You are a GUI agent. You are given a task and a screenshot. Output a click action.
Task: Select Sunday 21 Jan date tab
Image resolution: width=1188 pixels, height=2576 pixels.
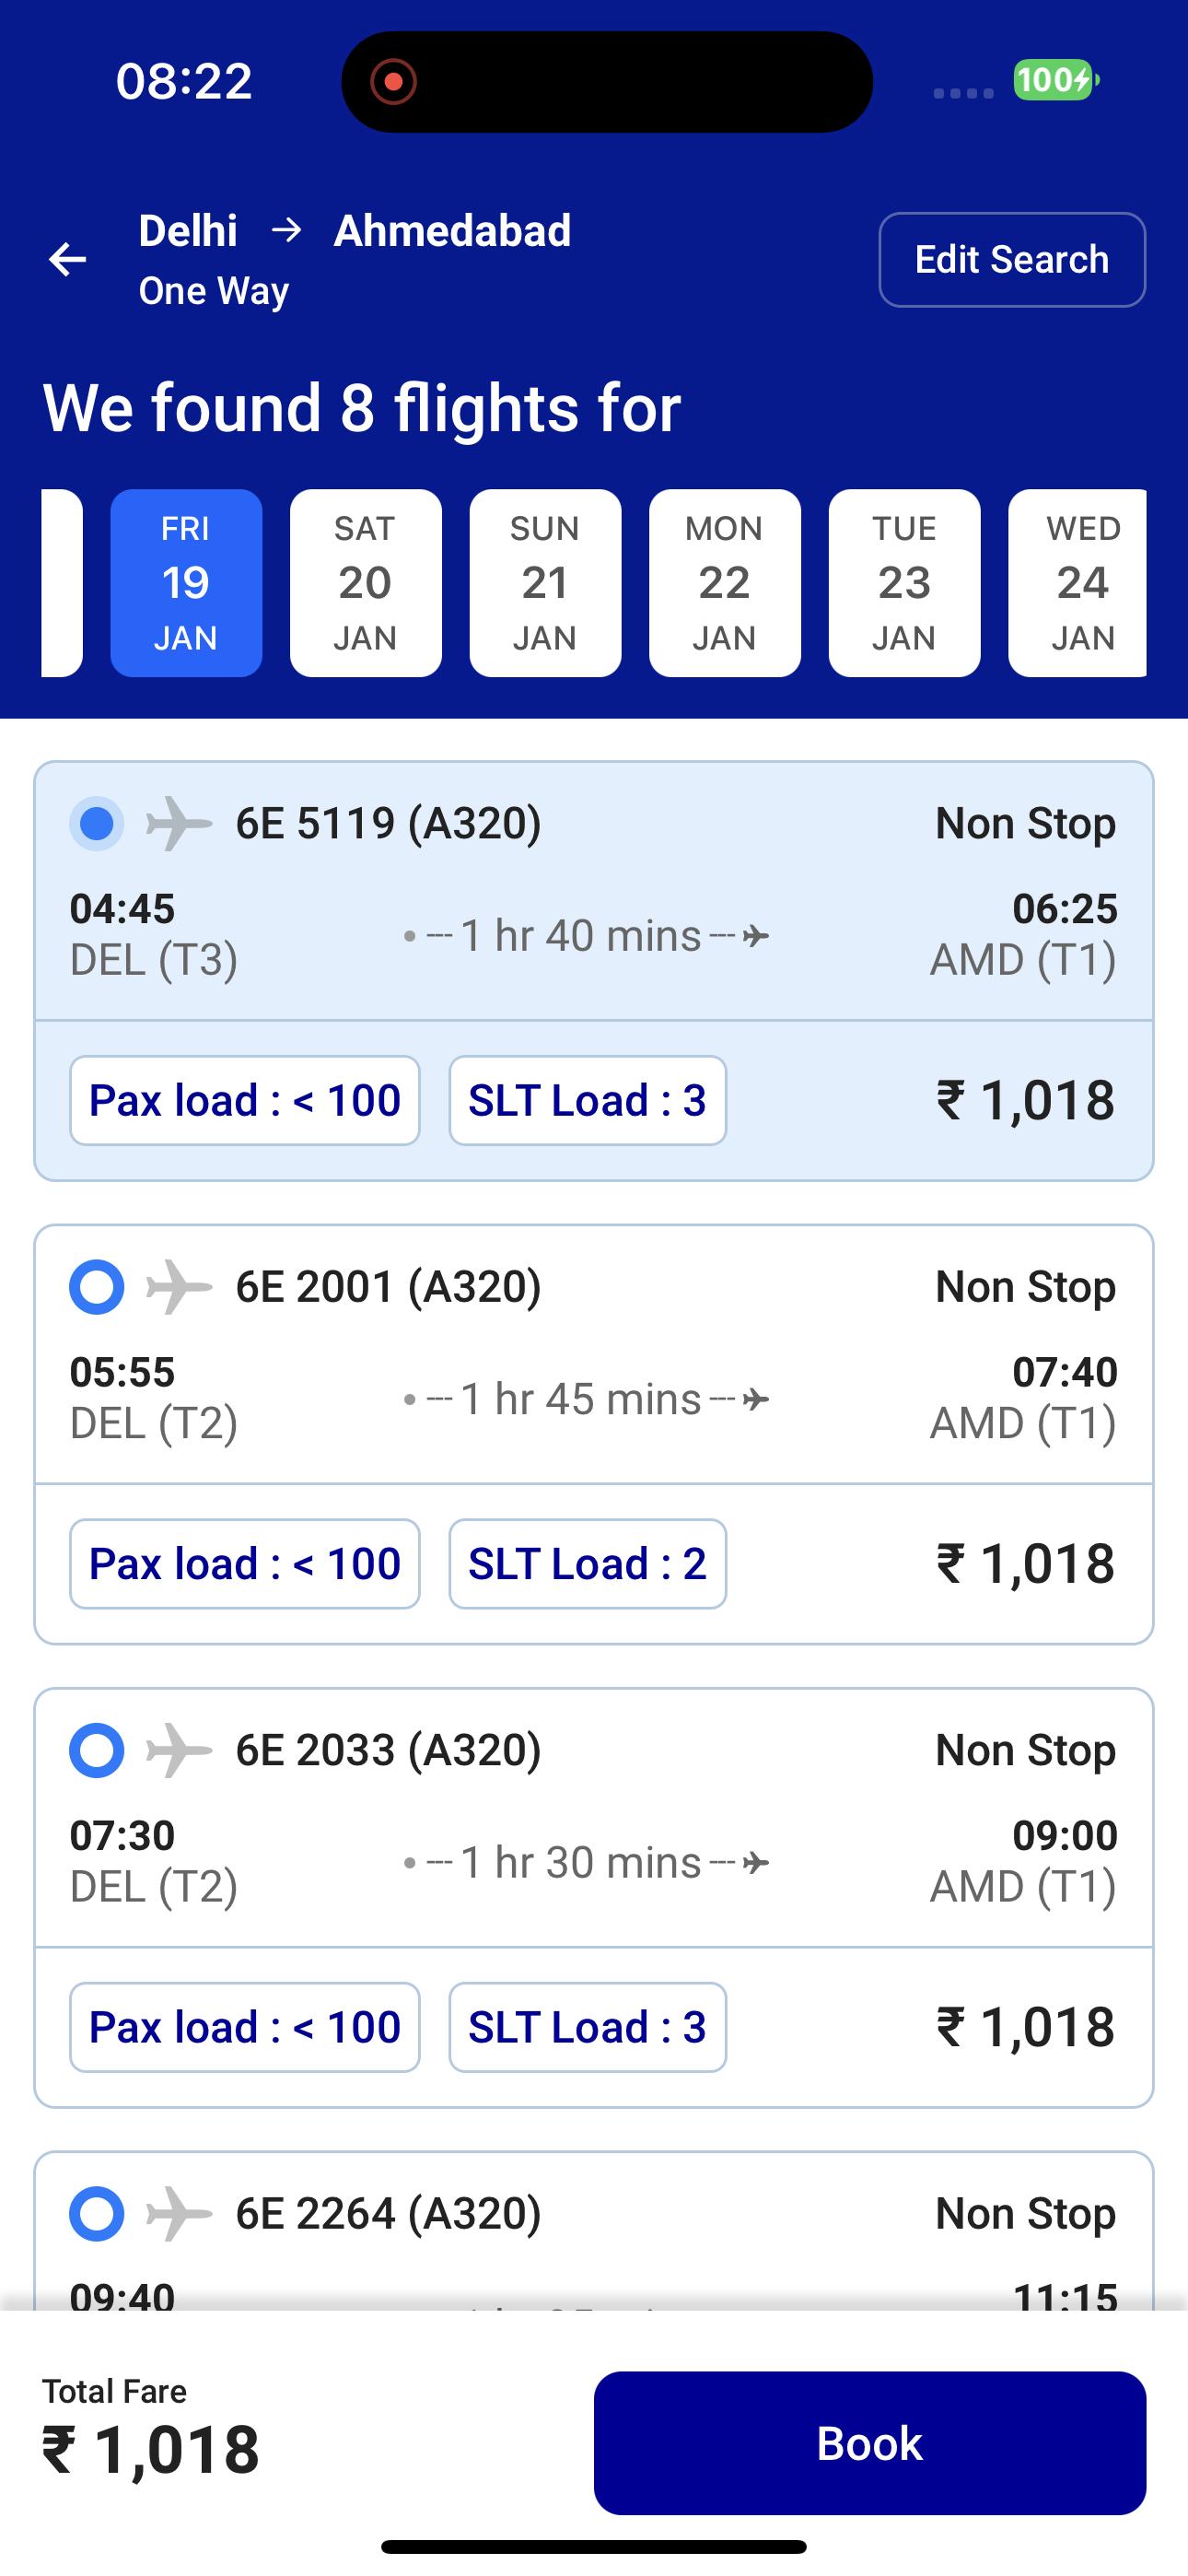click(545, 583)
